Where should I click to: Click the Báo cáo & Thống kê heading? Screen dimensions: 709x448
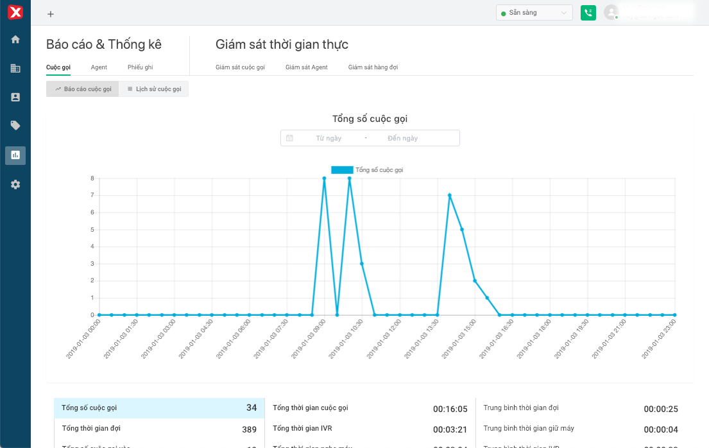click(x=103, y=44)
